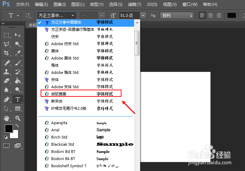Select the Crop tool
This screenshot has height=171, width=245.
click(x=6, y=53)
